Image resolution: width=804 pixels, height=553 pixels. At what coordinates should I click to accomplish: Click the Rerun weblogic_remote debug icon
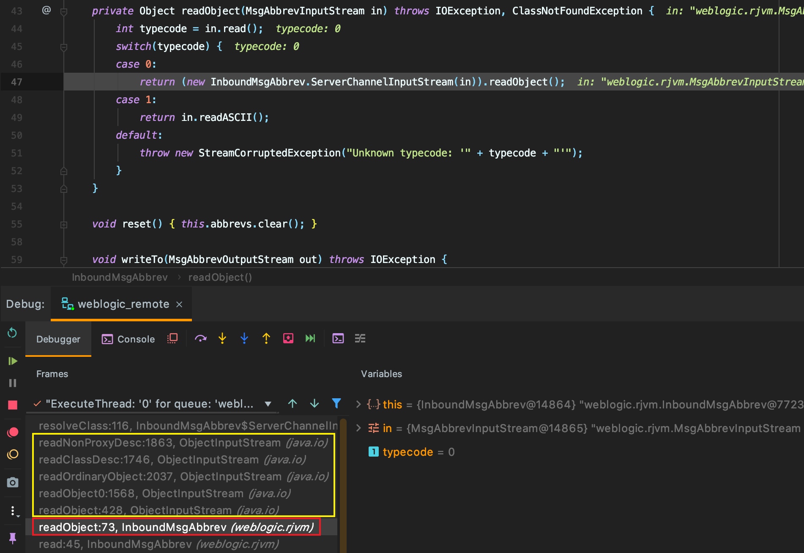click(x=12, y=333)
